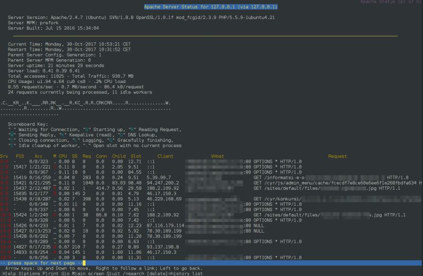423x276 pixels.
Task: Click the 'GET /cyr/js/admin_menu/cache' request
Action: [x=338, y=183]
